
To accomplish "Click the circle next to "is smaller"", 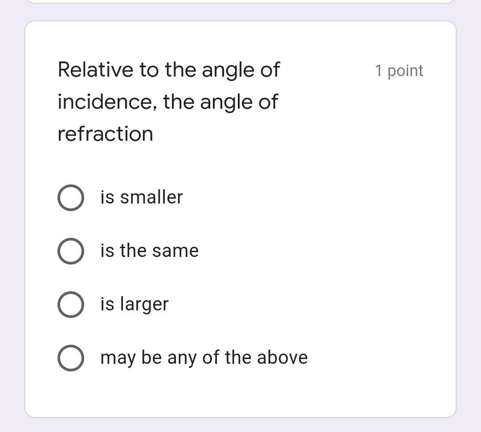I will pos(70,197).
